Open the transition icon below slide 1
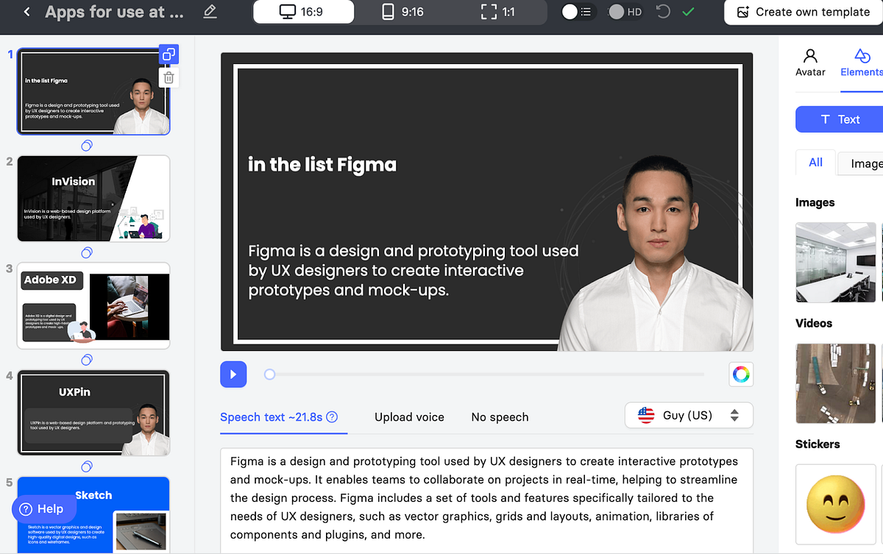Screen dimensions: 883x554 click(87, 146)
